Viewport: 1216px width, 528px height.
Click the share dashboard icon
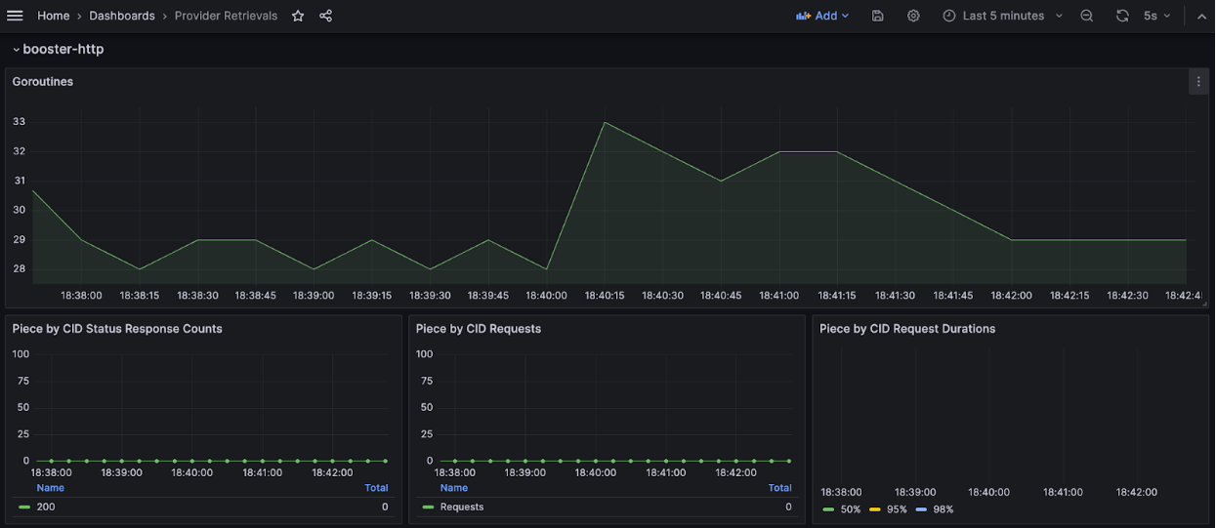coord(326,16)
